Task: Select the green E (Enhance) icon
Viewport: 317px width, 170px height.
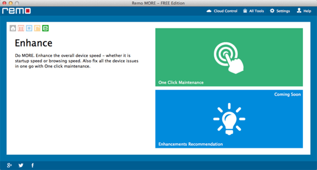Action: (x=45, y=28)
